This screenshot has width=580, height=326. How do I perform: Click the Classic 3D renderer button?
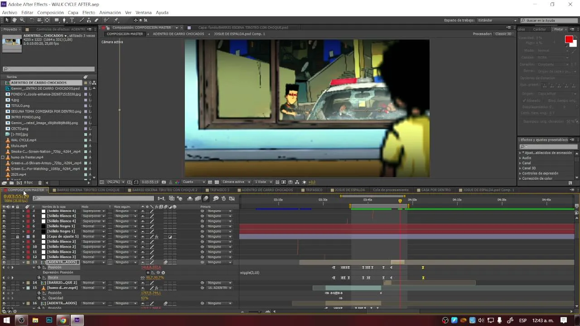[x=503, y=34]
